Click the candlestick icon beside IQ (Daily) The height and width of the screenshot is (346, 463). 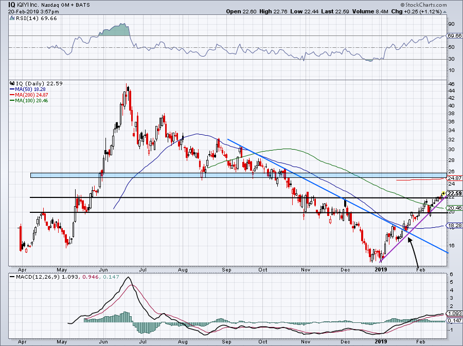(12, 83)
